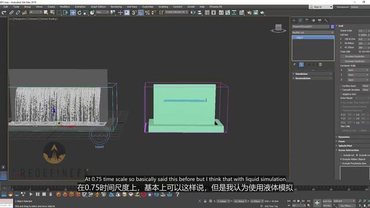Viewport: 370px width, 208px height.
Task: Click the Increase Resolution button
Action: (x=354, y=57)
